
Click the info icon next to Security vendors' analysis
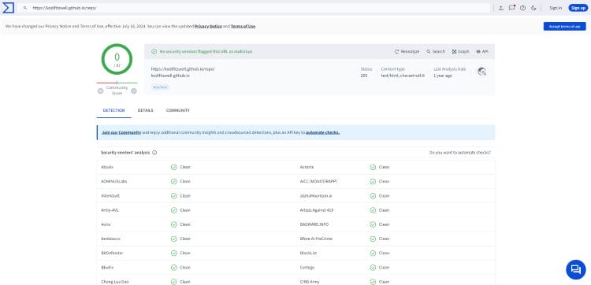[x=154, y=153]
